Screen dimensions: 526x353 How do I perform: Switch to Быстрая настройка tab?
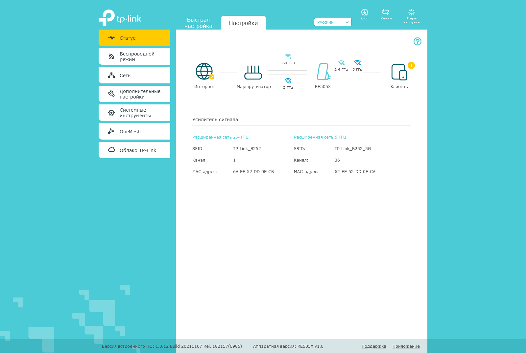point(198,23)
